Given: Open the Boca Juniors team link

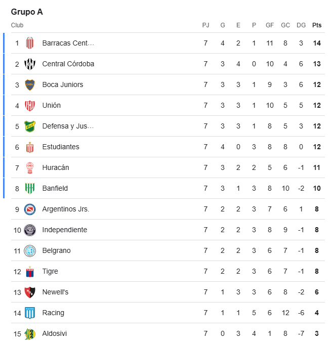Looking at the screenshot, I should [x=63, y=84].
